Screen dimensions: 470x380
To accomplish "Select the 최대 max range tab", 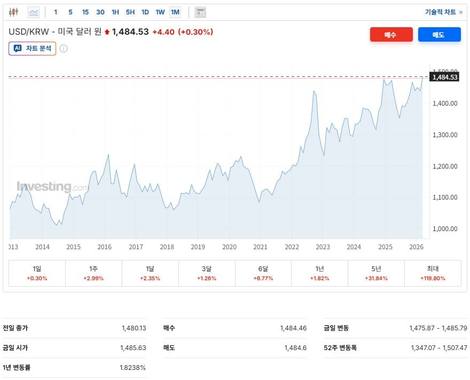I will click(433, 273).
